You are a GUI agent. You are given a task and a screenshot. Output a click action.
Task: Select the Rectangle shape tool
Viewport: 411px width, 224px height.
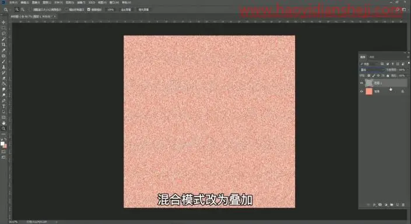coord(3,118)
